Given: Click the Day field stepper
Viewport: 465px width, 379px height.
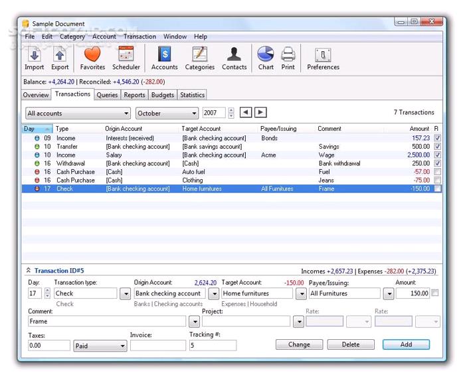Looking at the screenshot, I should coord(47,293).
